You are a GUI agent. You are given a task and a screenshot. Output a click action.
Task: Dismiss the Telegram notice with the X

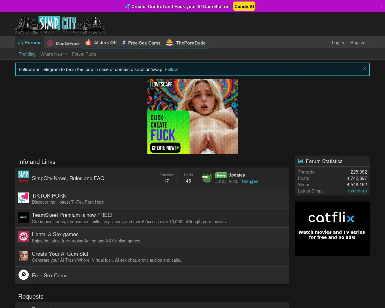pyautogui.click(x=364, y=69)
